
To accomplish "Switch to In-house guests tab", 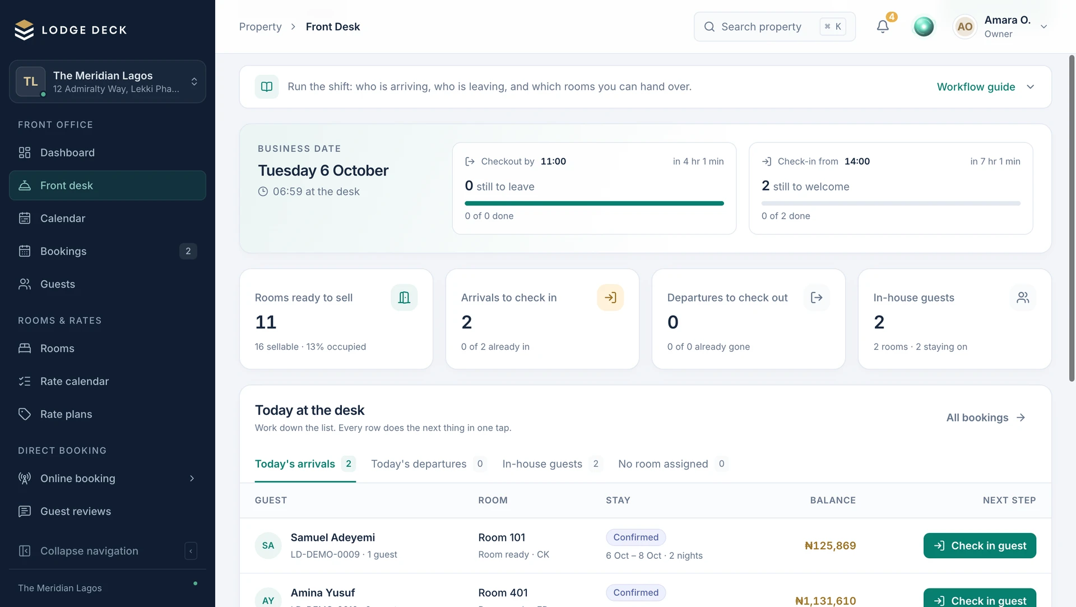I will 552,464.
